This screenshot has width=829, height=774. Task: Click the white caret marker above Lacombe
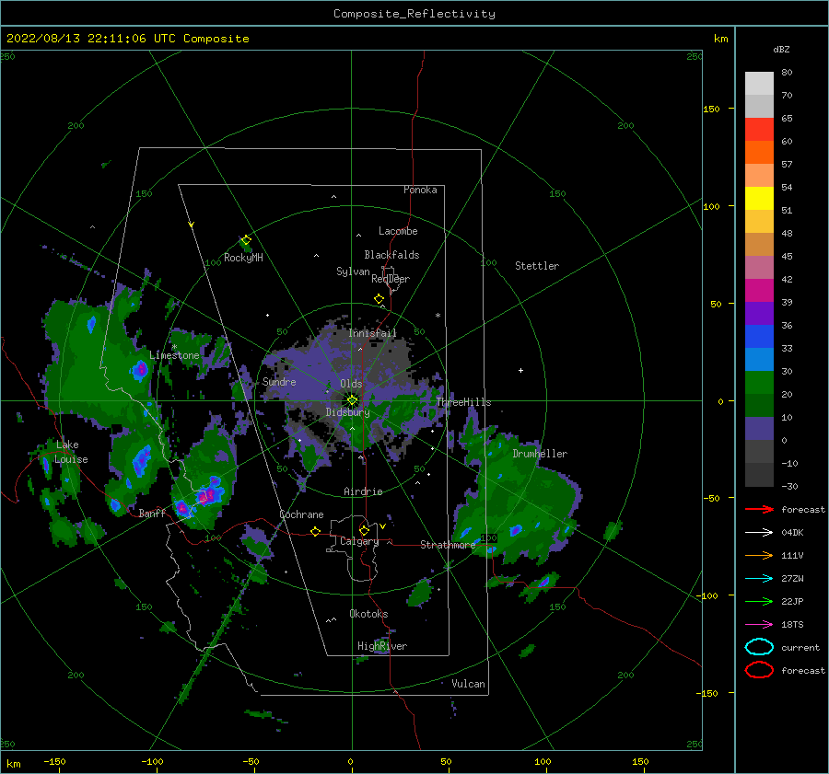(358, 235)
